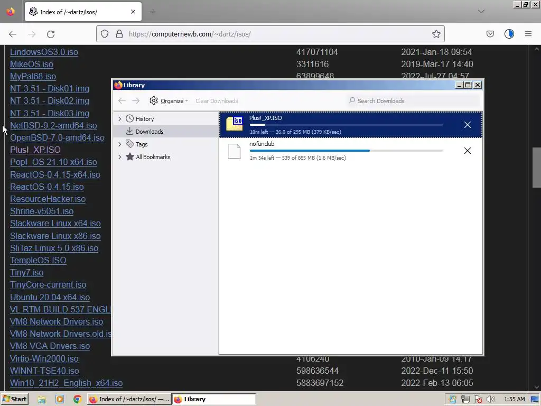541x406 pixels.
Task: Open the MikeOS.iso link
Action: 32,64
